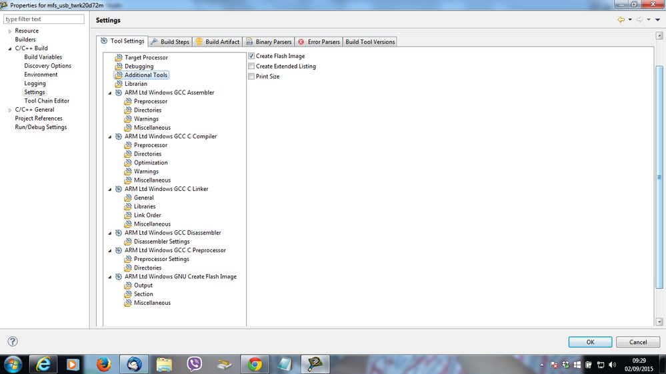Uncheck Create Flash Image

coord(251,56)
